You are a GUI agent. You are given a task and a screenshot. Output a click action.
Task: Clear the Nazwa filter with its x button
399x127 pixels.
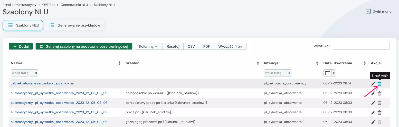36,73
